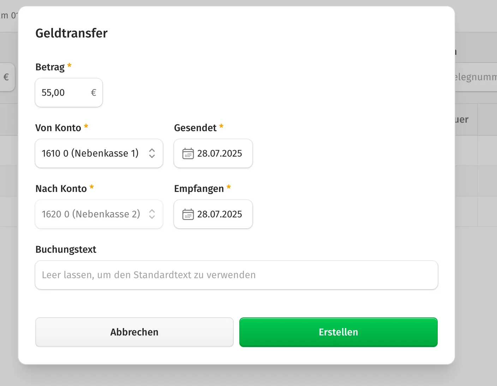Viewport: 497px width, 386px height.
Task: Click the up-down chevron of Von Konto
Action: click(152, 153)
